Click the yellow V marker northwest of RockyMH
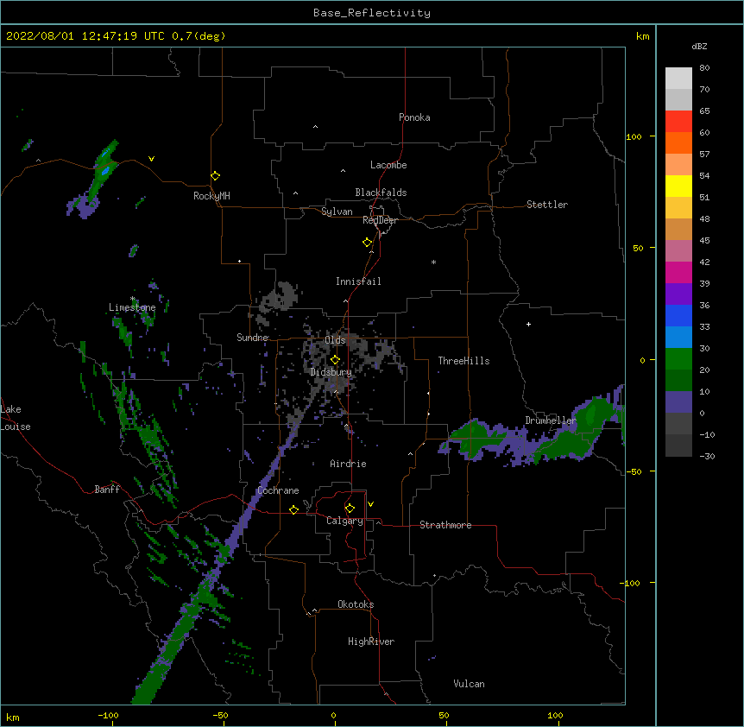The image size is (744, 727). coord(151,159)
